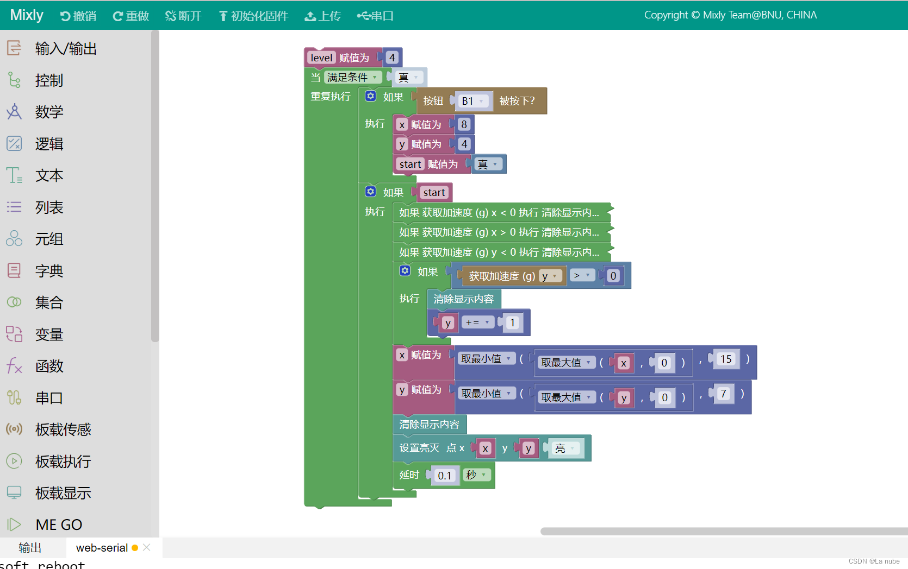Open the 变量 category icon
Screen dimensions: 908x569
[14, 334]
